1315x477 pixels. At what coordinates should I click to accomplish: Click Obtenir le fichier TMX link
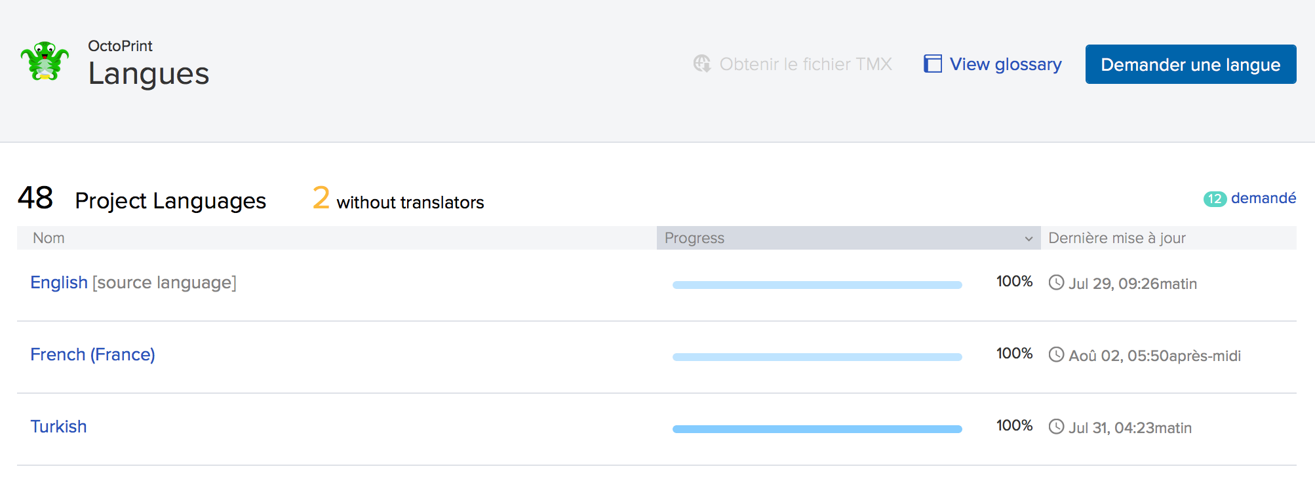[793, 64]
